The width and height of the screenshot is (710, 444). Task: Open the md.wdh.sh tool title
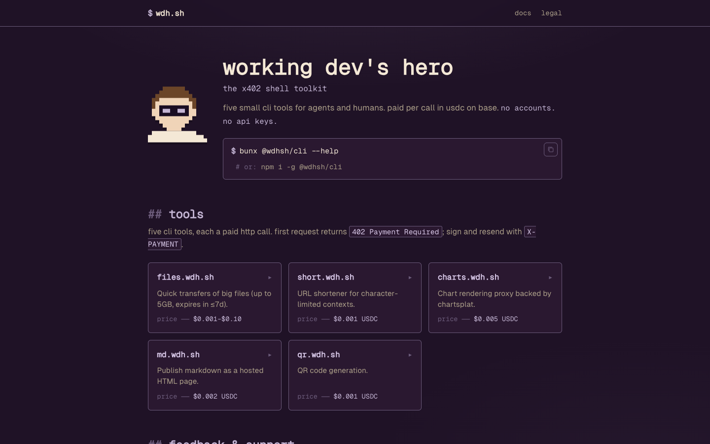click(x=178, y=355)
